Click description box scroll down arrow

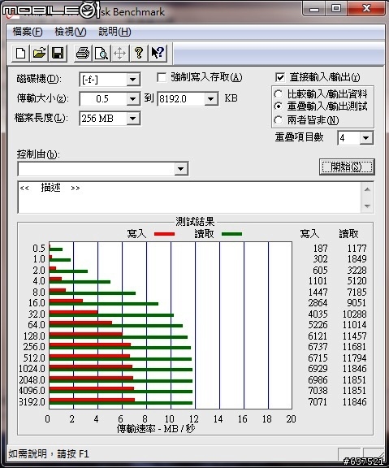pos(367,206)
